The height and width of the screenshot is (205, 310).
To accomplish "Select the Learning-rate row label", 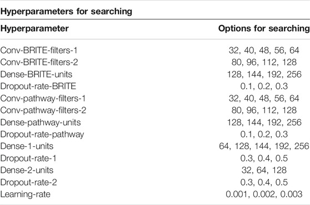I will 26,194.
